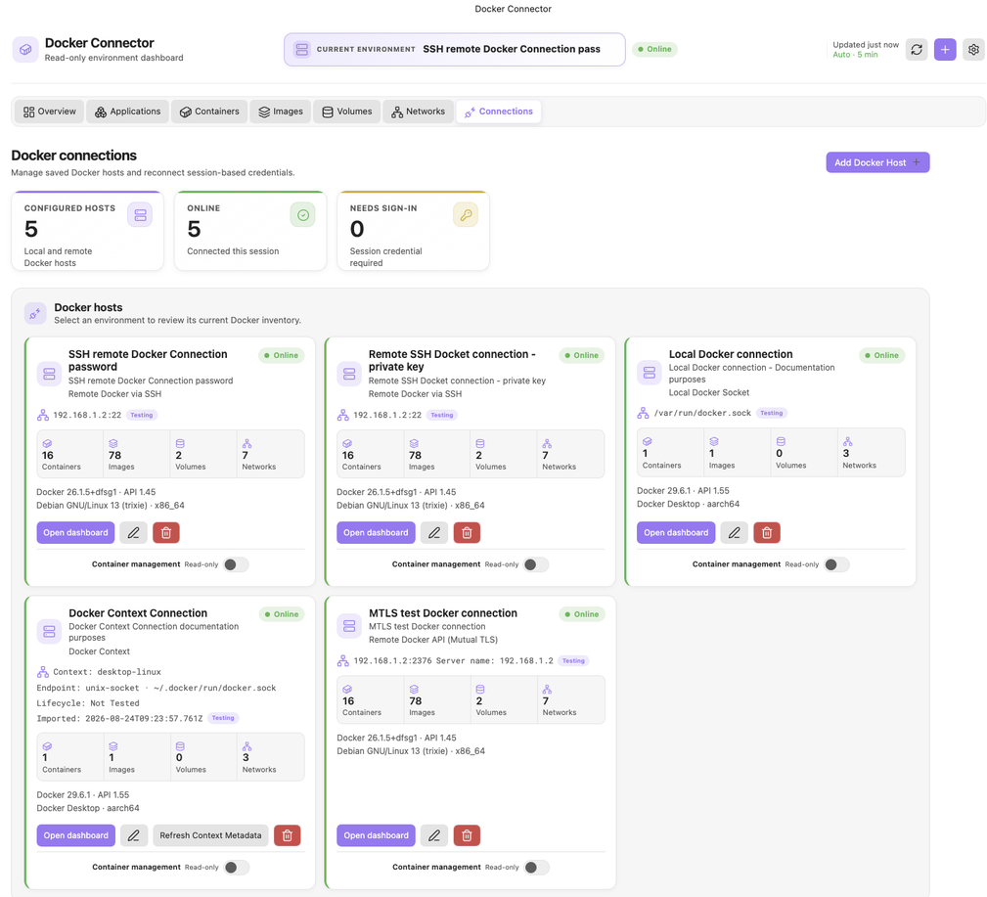Click pencil edit icon for Remote SSH private key host

pos(433,532)
